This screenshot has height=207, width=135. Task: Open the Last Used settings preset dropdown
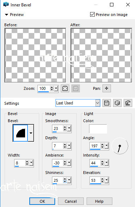(x=98, y=103)
